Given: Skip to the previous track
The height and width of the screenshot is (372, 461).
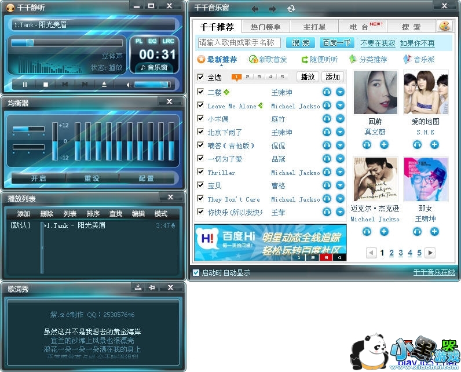Looking at the screenshot, I should point(65,85).
